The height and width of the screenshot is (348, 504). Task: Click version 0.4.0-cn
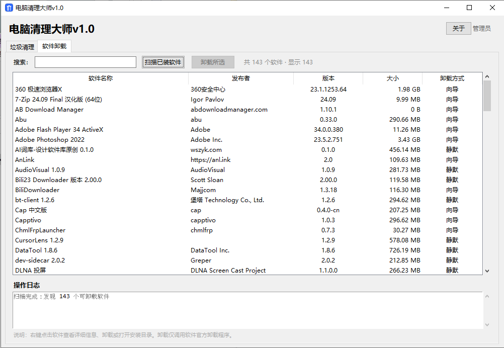click(x=328, y=210)
